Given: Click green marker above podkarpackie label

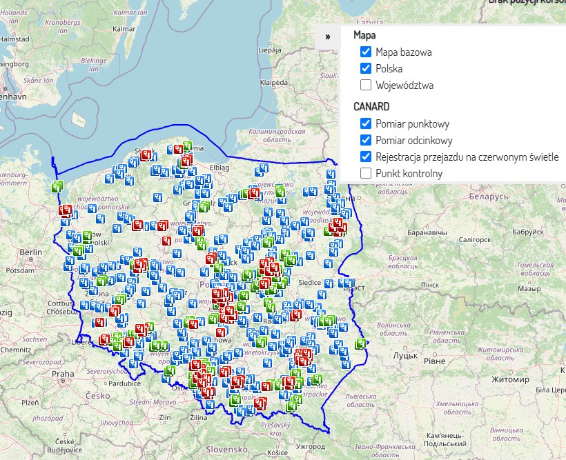Looking at the screenshot, I should pos(317,379).
